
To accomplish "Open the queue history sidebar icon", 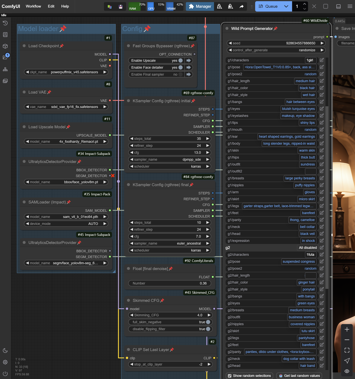I will [x=5, y=23].
